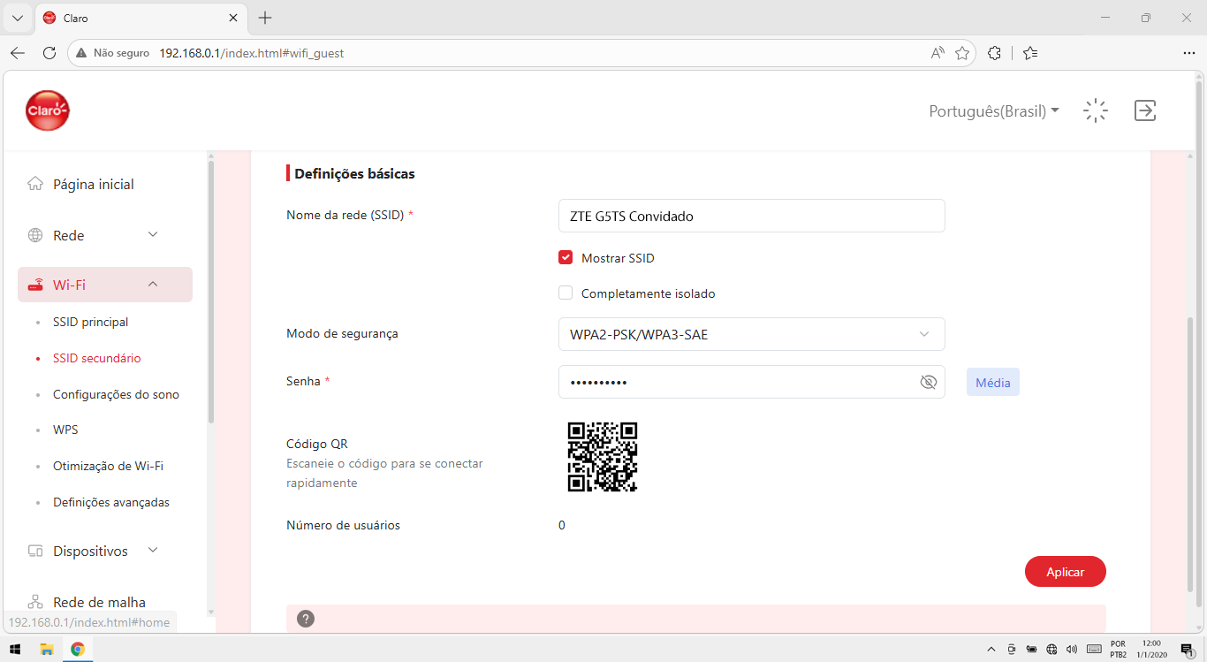Enable Completamente isolado checkbox
Screen dimensions: 1207x662
pyautogui.click(x=566, y=293)
